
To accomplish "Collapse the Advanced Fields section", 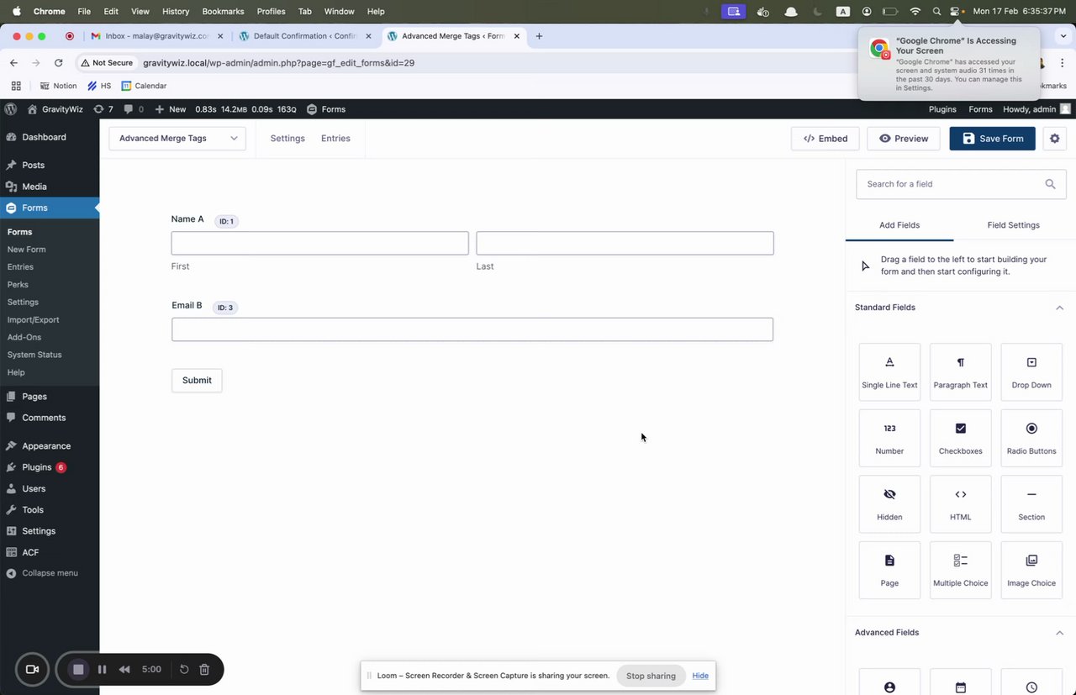I will click(x=1059, y=633).
